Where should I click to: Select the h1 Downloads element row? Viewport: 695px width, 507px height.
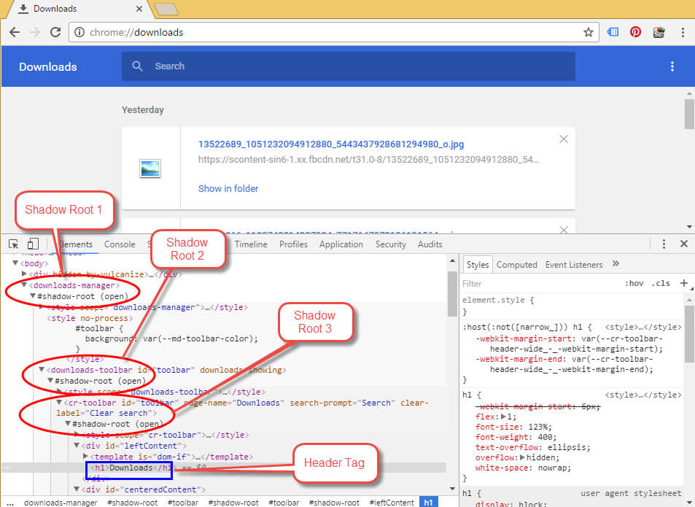pos(224,468)
